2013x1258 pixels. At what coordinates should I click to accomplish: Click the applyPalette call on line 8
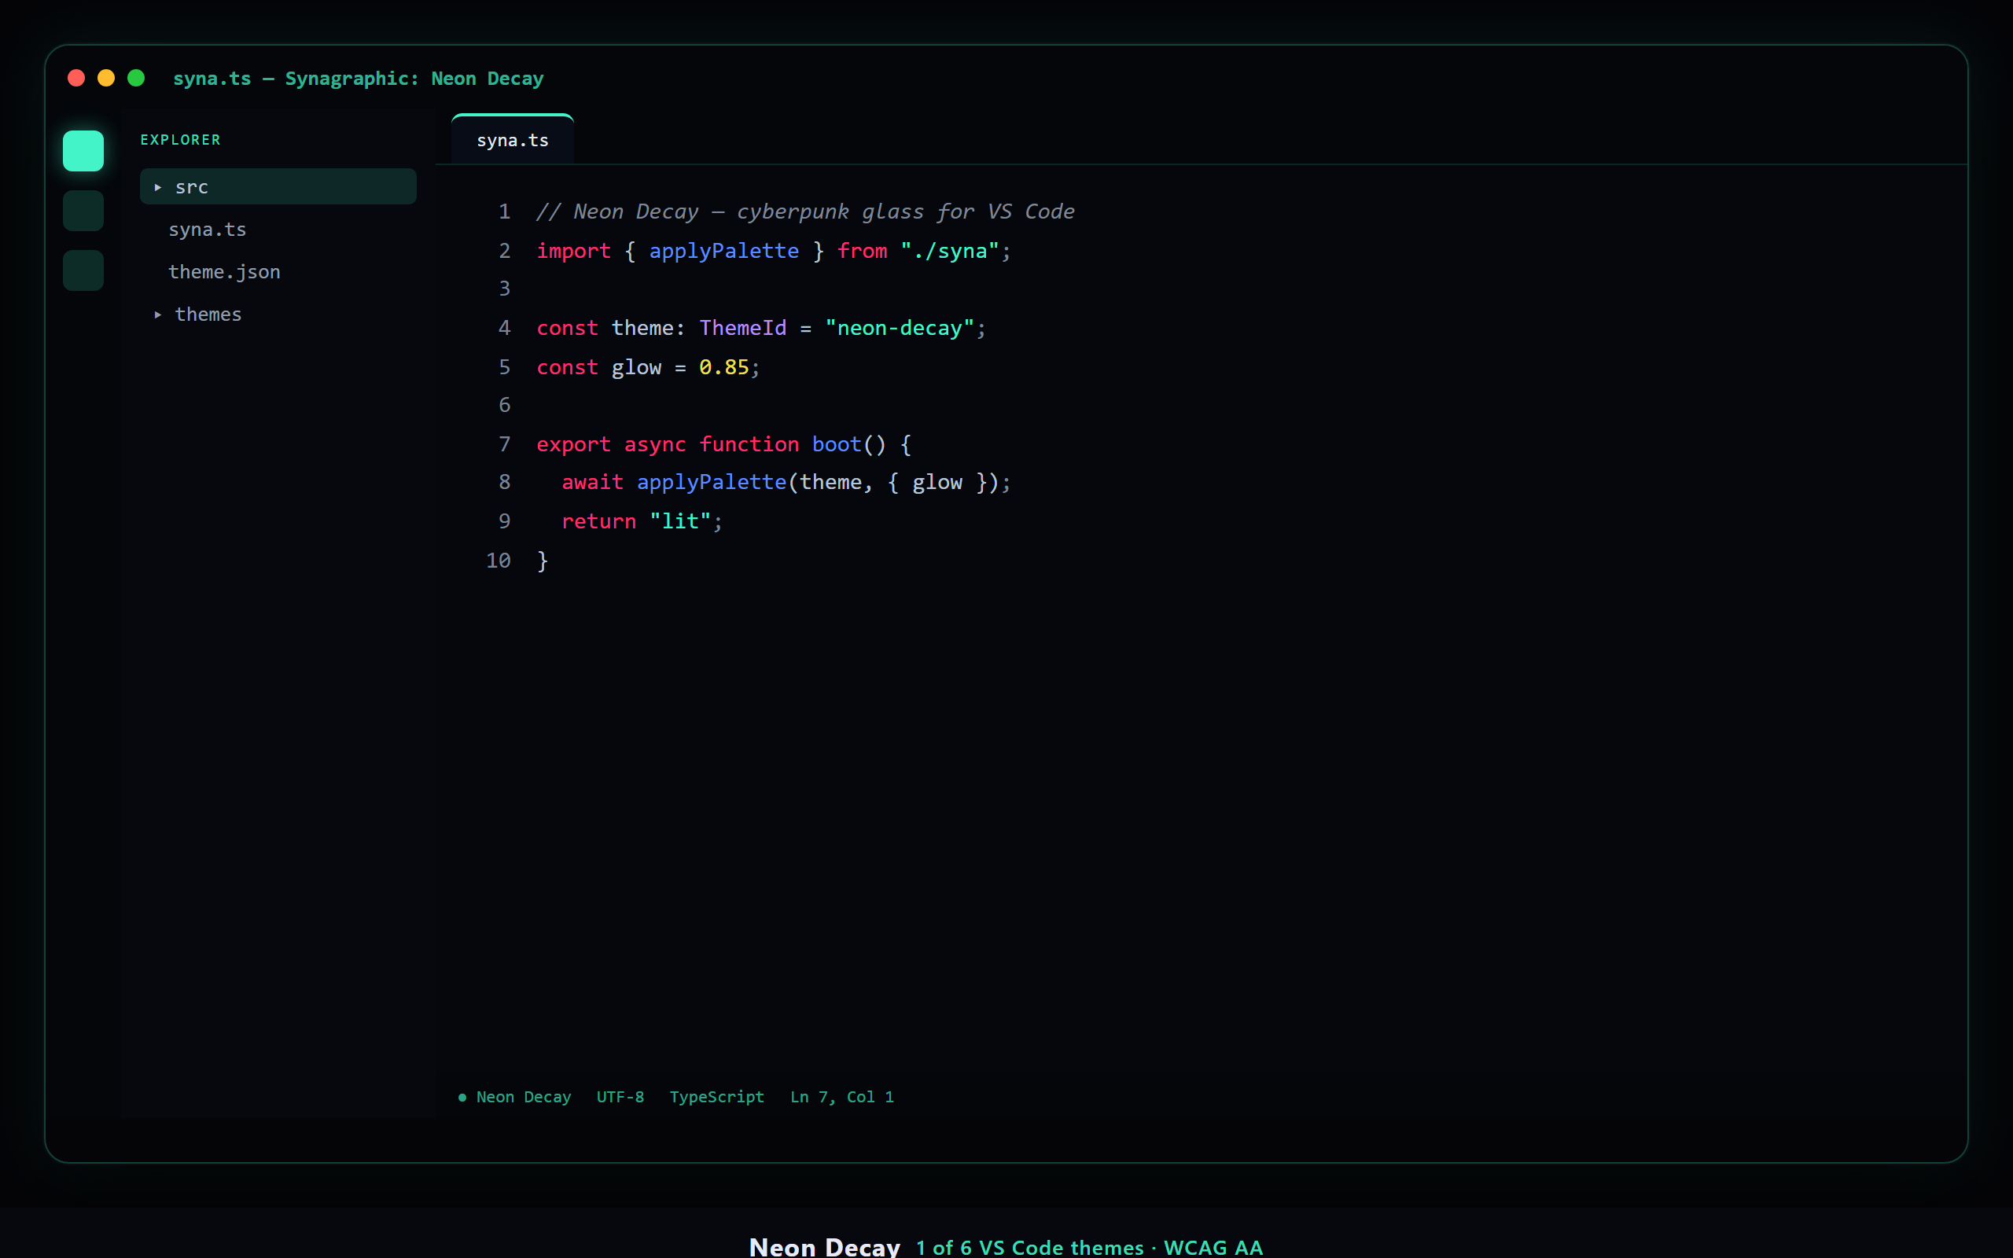point(711,482)
